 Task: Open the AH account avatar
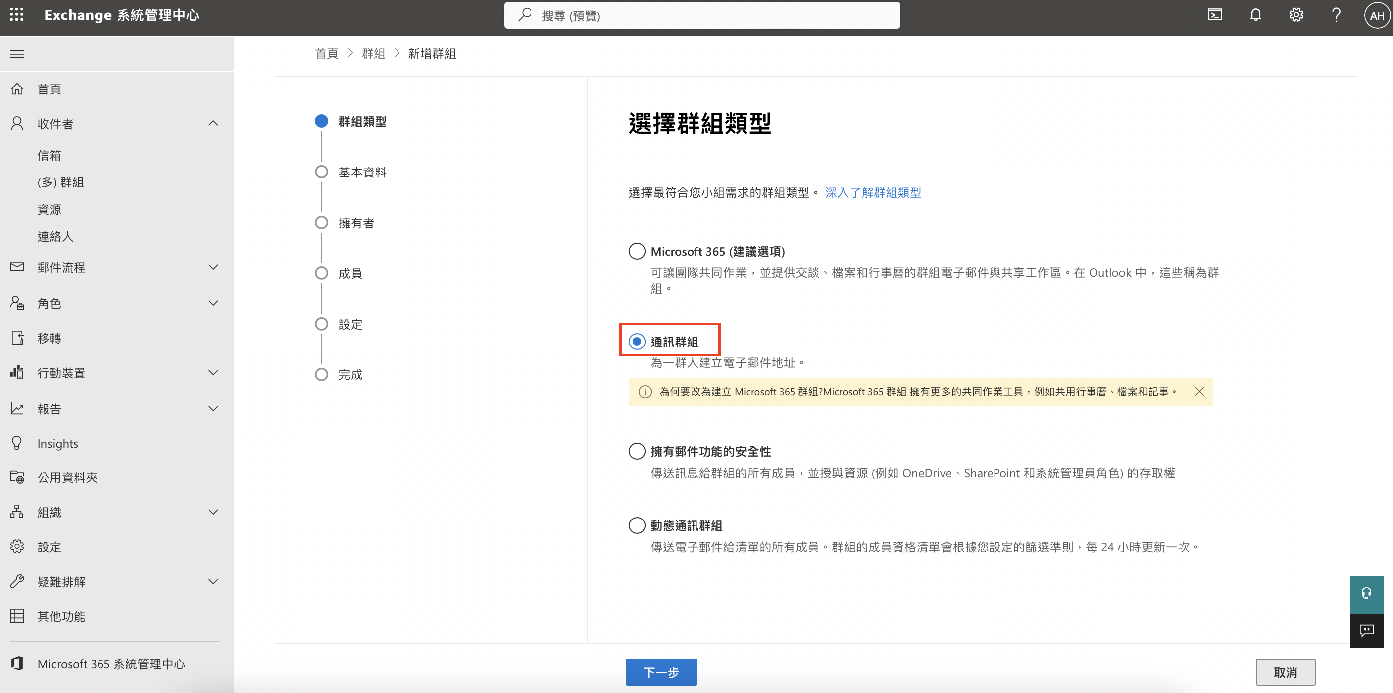tap(1376, 16)
